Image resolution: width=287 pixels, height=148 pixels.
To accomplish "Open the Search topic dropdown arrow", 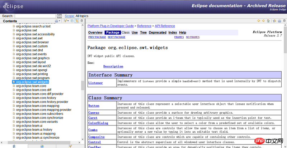I will tap(68, 21).
